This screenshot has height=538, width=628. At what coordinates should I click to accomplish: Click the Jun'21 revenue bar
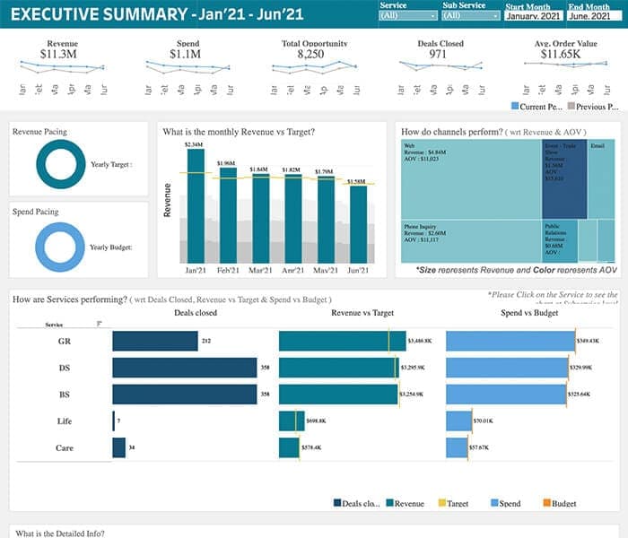pos(359,224)
